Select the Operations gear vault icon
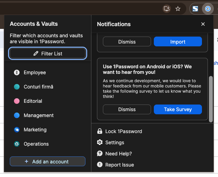Viewport: 218px width, 177px height. 17,144
